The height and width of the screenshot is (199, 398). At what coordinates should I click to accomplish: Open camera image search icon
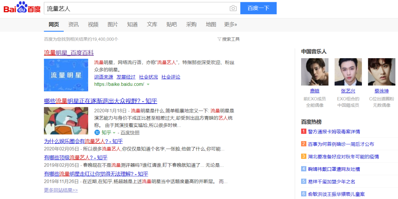[x=233, y=8]
